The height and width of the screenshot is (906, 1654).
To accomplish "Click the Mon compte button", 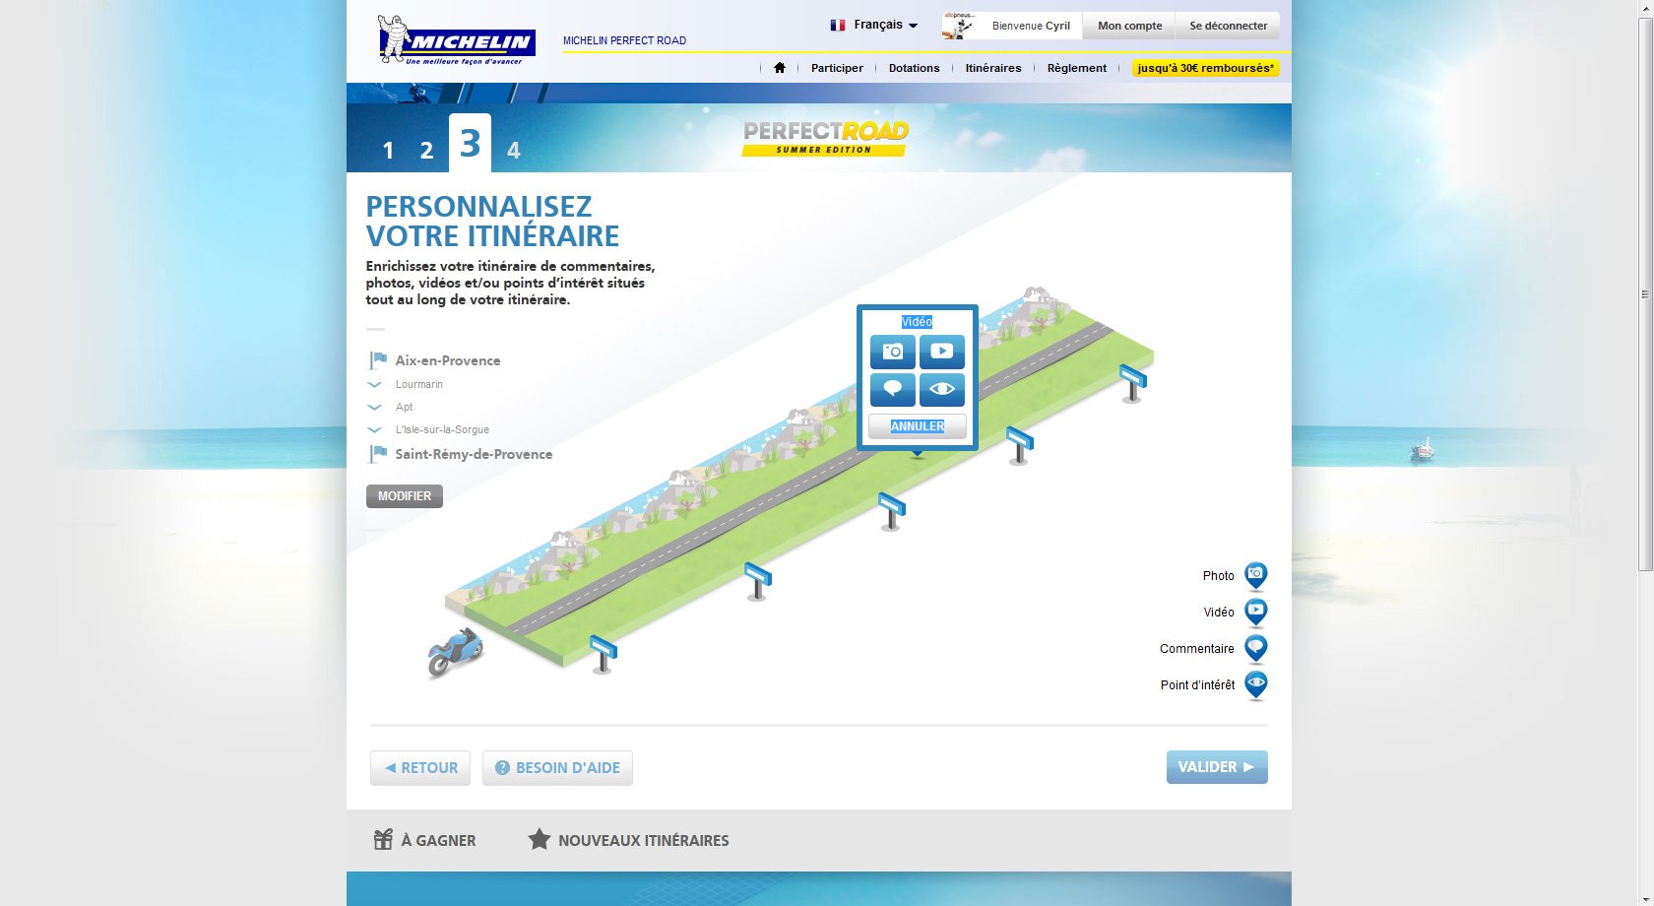I will (x=1129, y=26).
